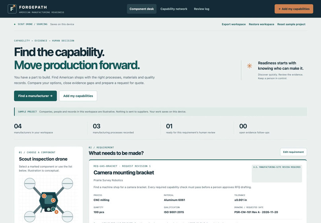The image size is (321, 223).
Task: Select drone component marker 3
Action: 53,200
